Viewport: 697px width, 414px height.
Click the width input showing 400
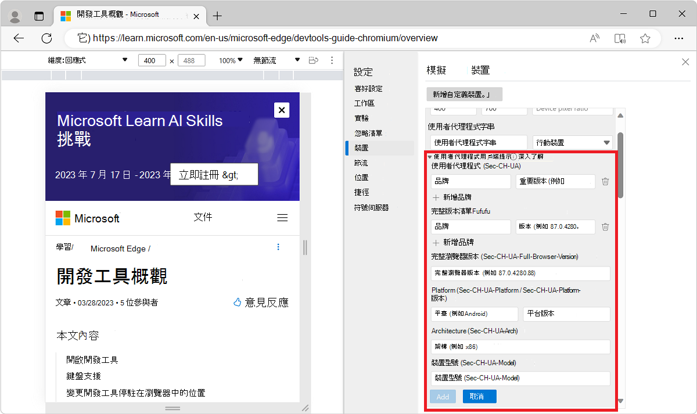[152, 60]
